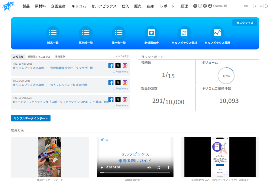Click the help question mark icon
This screenshot has height=188, width=269.
(195, 6)
